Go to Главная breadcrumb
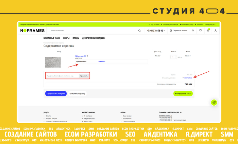 coord(46,43)
